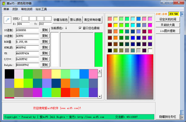Pick the pink swatch at saved grid top right
Screen dimensions: 186x122
coord(93,74)
